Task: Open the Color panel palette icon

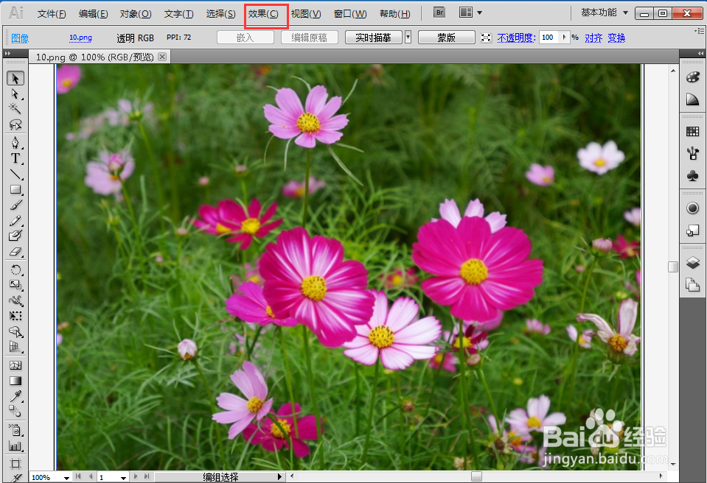Action: click(692, 77)
